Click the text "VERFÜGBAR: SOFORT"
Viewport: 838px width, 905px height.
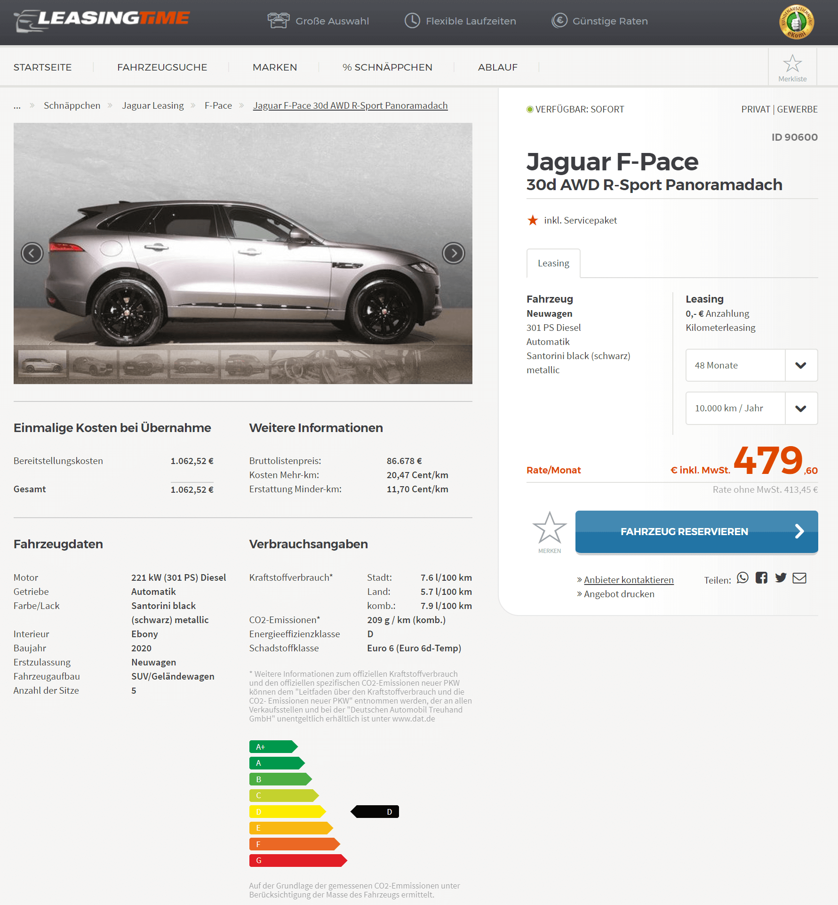(x=580, y=109)
